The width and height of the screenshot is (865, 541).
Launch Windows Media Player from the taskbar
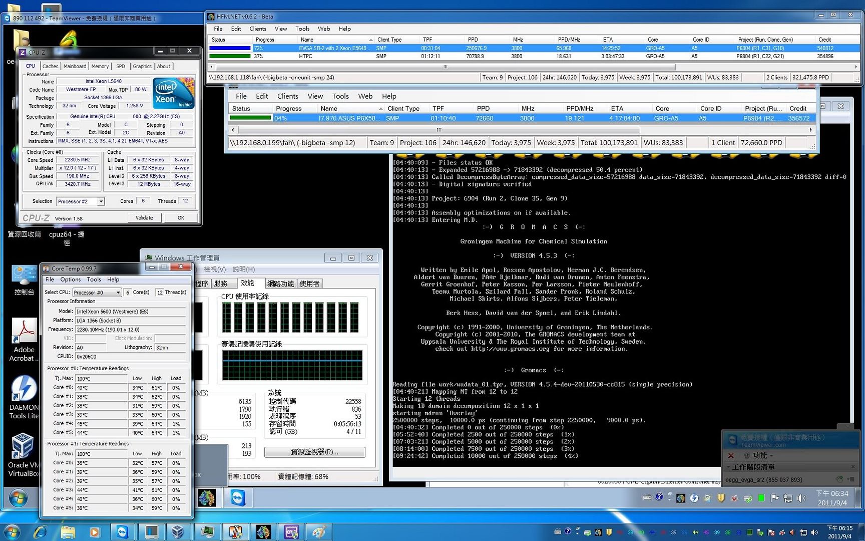pyautogui.click(x=95, y=531)
